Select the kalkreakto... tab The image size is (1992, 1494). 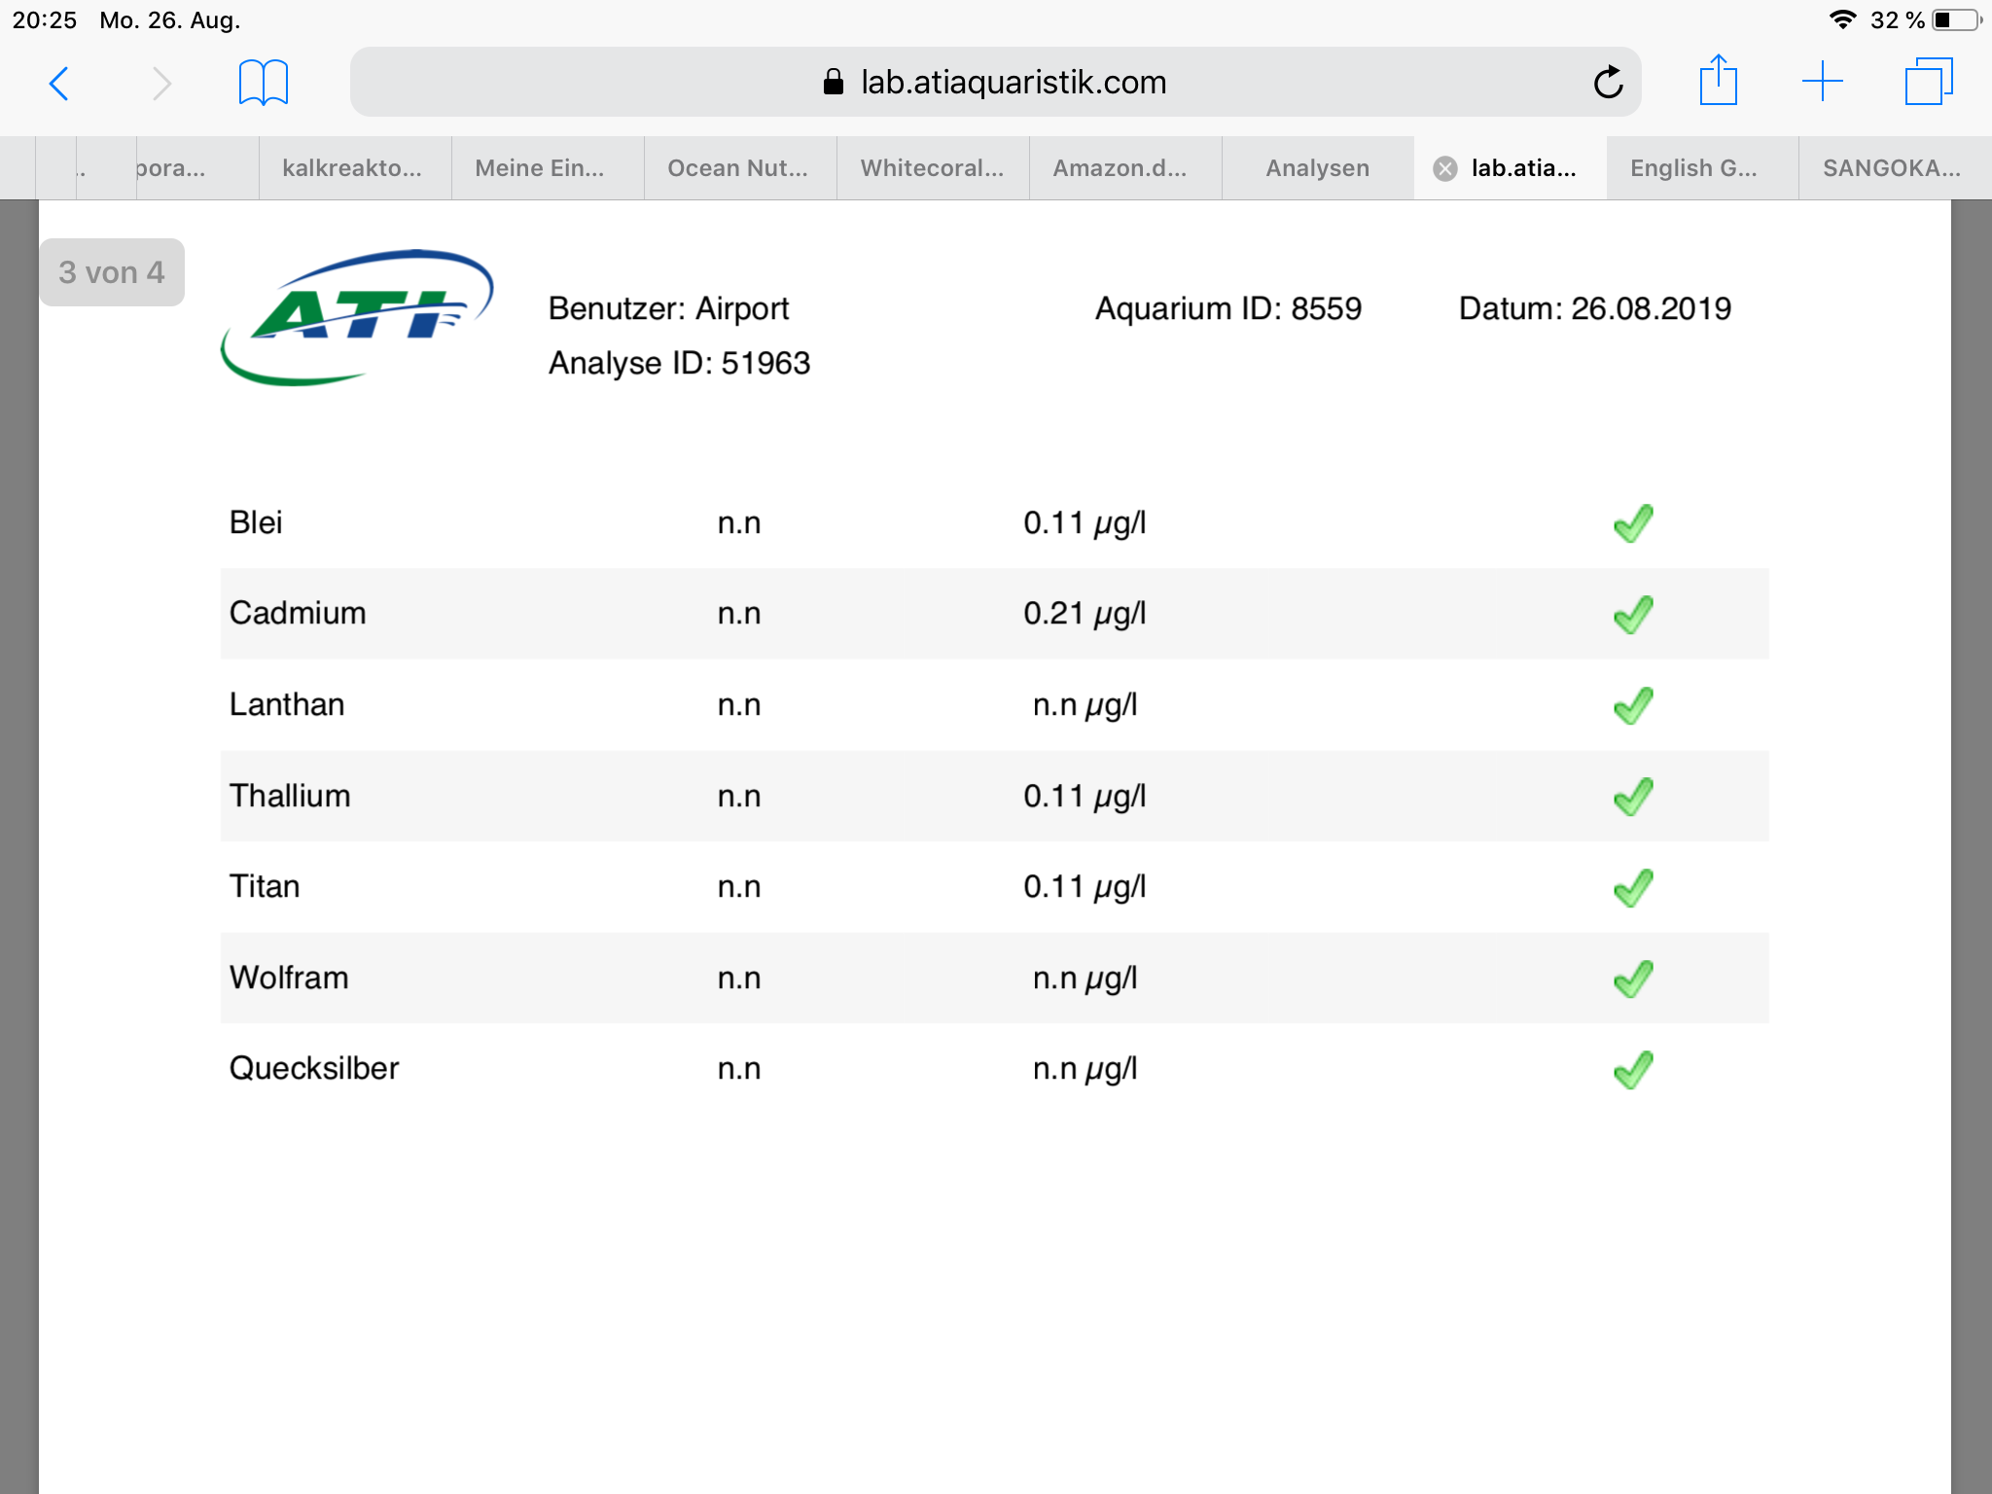[x=352, y=168]
